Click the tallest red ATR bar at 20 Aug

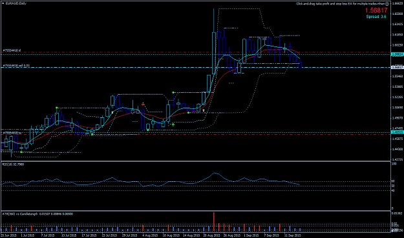coord(213,221)
